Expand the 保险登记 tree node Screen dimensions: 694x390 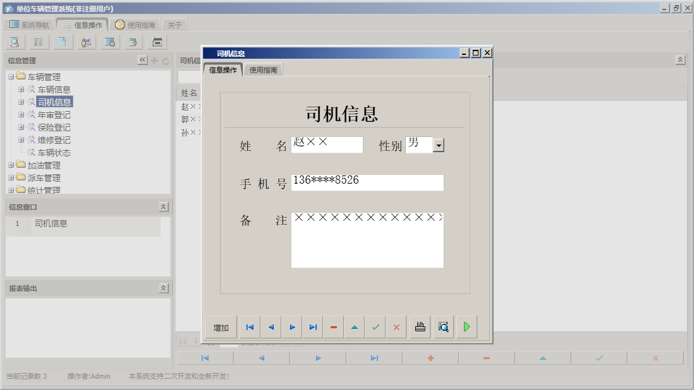(21, 127)
